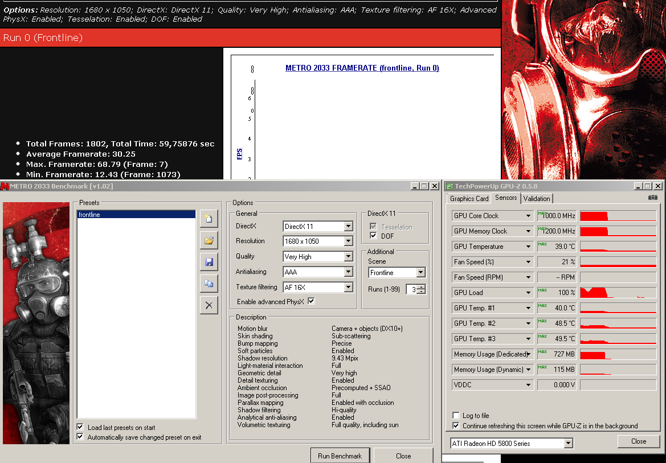Copy preset using the duplicate icon
The image size is (666, 463).
click(x=209, y=283)
